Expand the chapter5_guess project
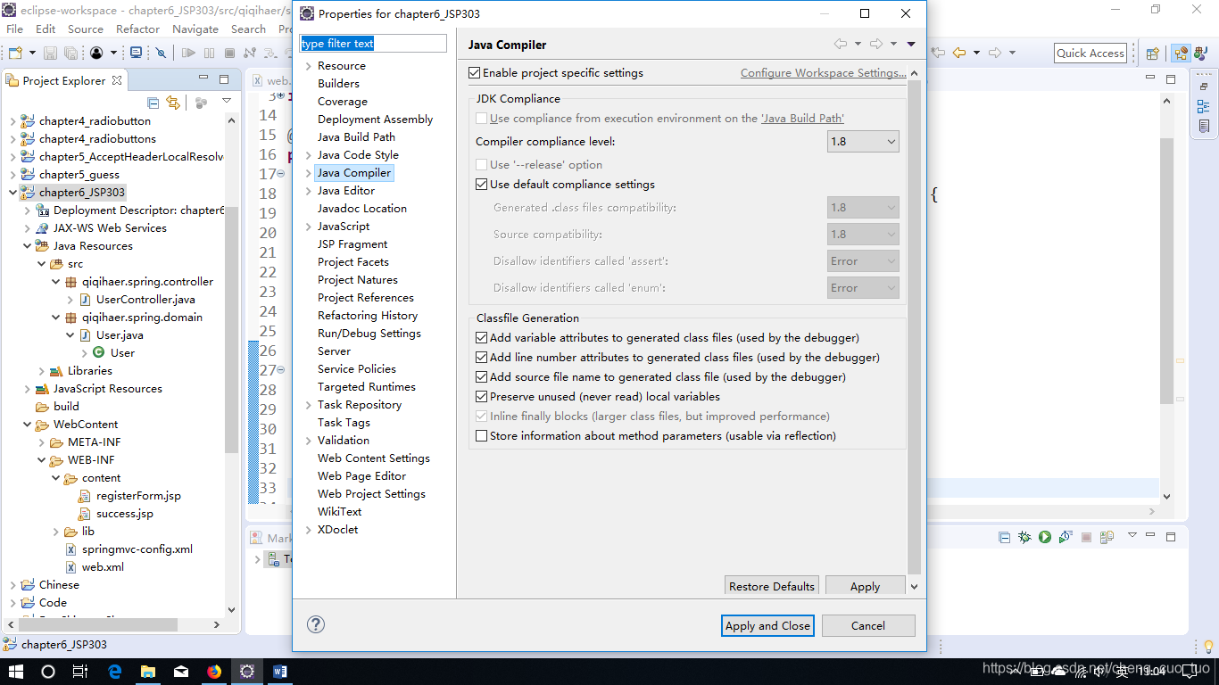The width and height of the screenshot is (1219, 685). coord(12,175)
